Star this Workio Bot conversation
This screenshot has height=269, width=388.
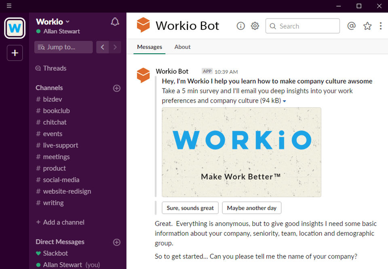pos(367,26)
